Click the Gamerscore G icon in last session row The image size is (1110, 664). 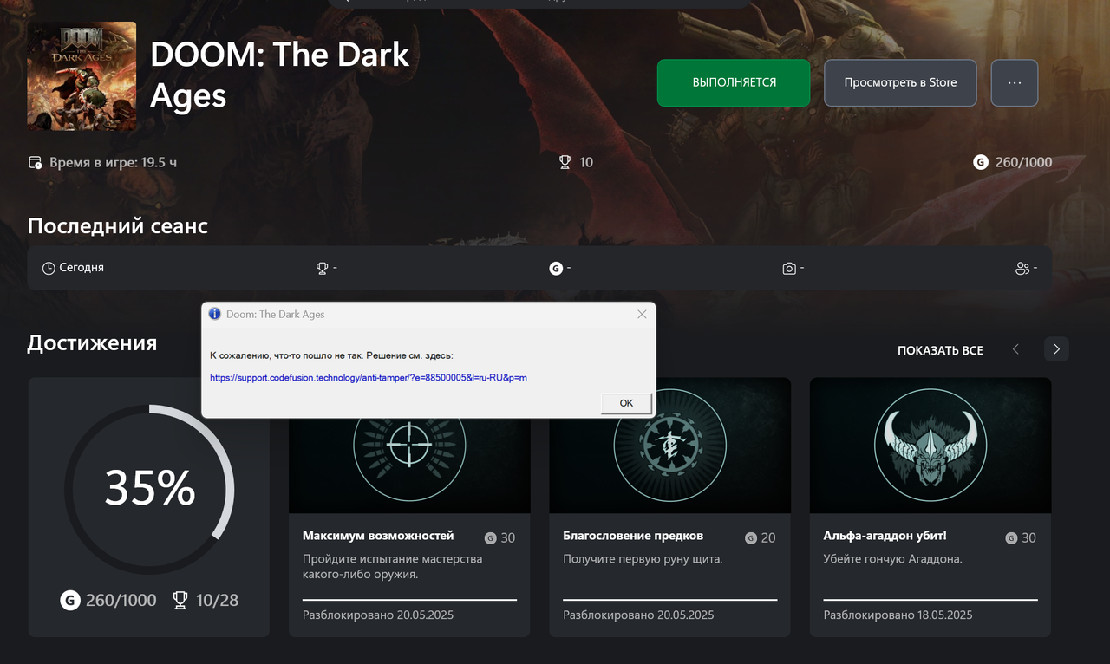coord(556,268)
